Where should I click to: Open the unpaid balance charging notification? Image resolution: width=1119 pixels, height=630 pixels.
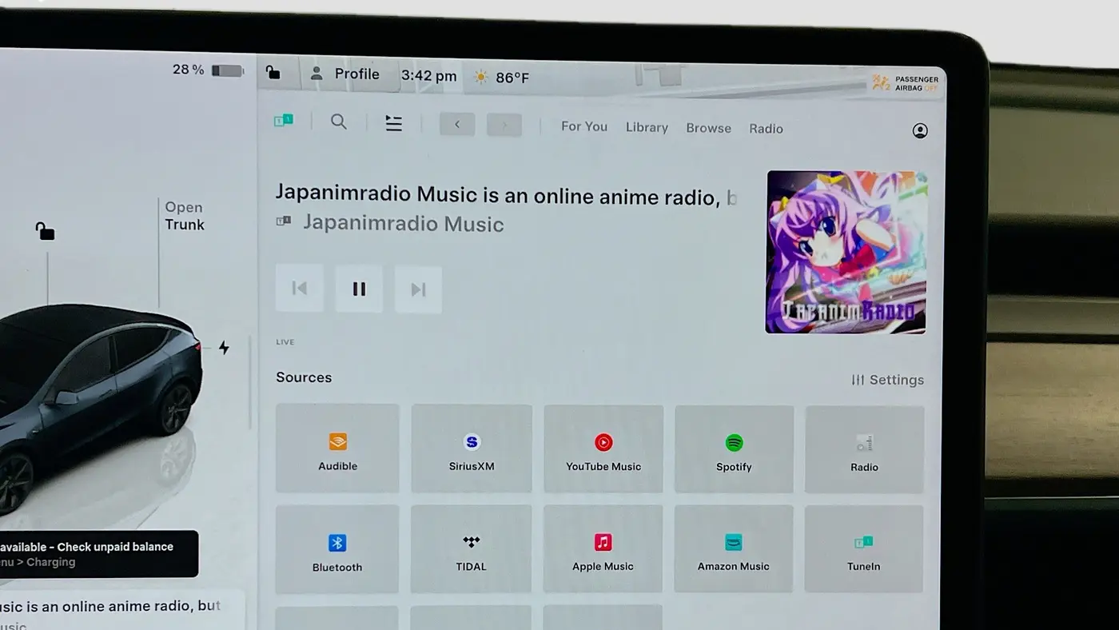tap(99, 554)
